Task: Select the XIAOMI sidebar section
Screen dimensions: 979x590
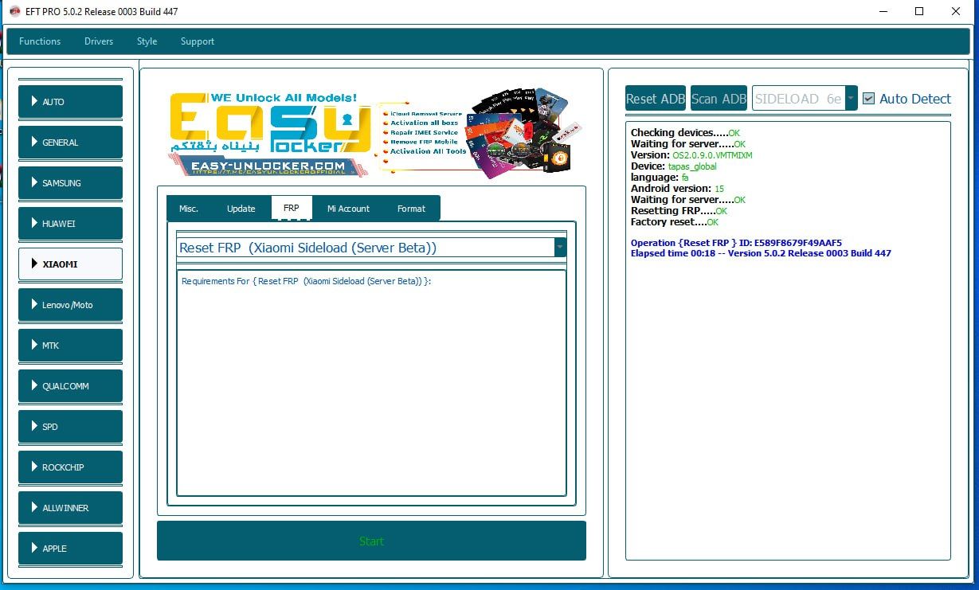Action: tap(70, 264)
